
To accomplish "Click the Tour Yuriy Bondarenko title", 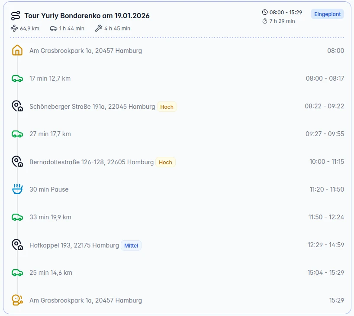I will [87, 16].
